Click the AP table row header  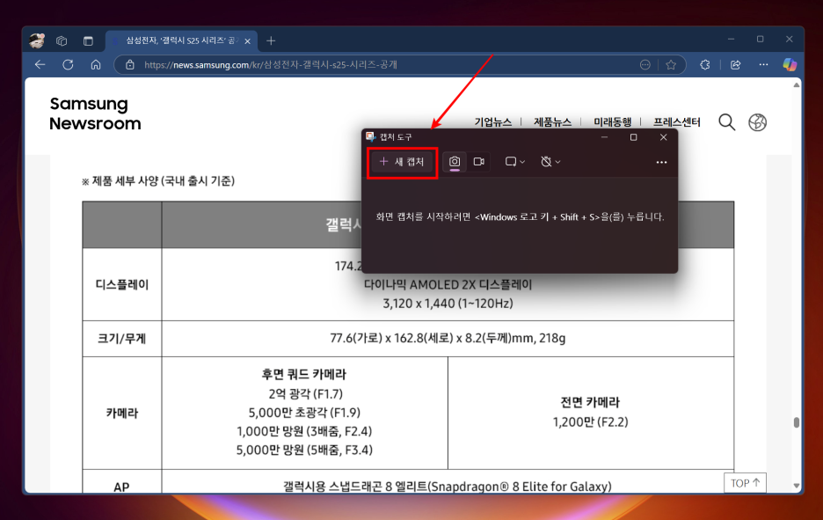point(121,487)
